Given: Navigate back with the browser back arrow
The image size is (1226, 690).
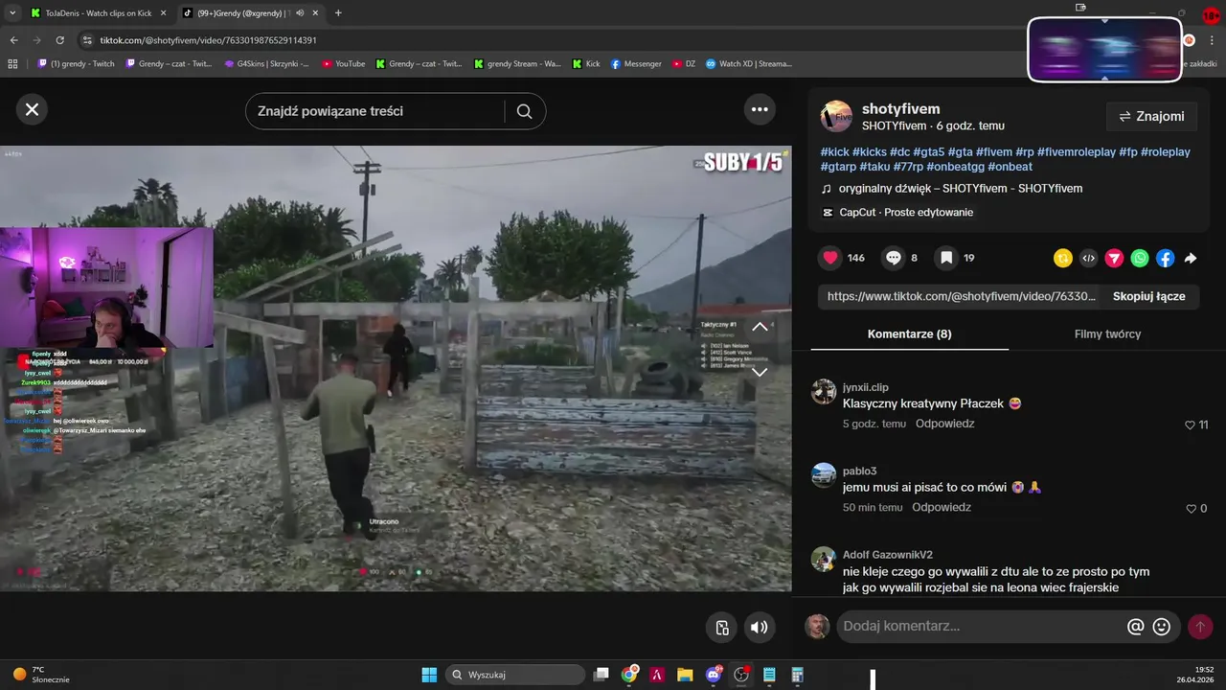Looking at the screenshot, I should pos(13,40).
